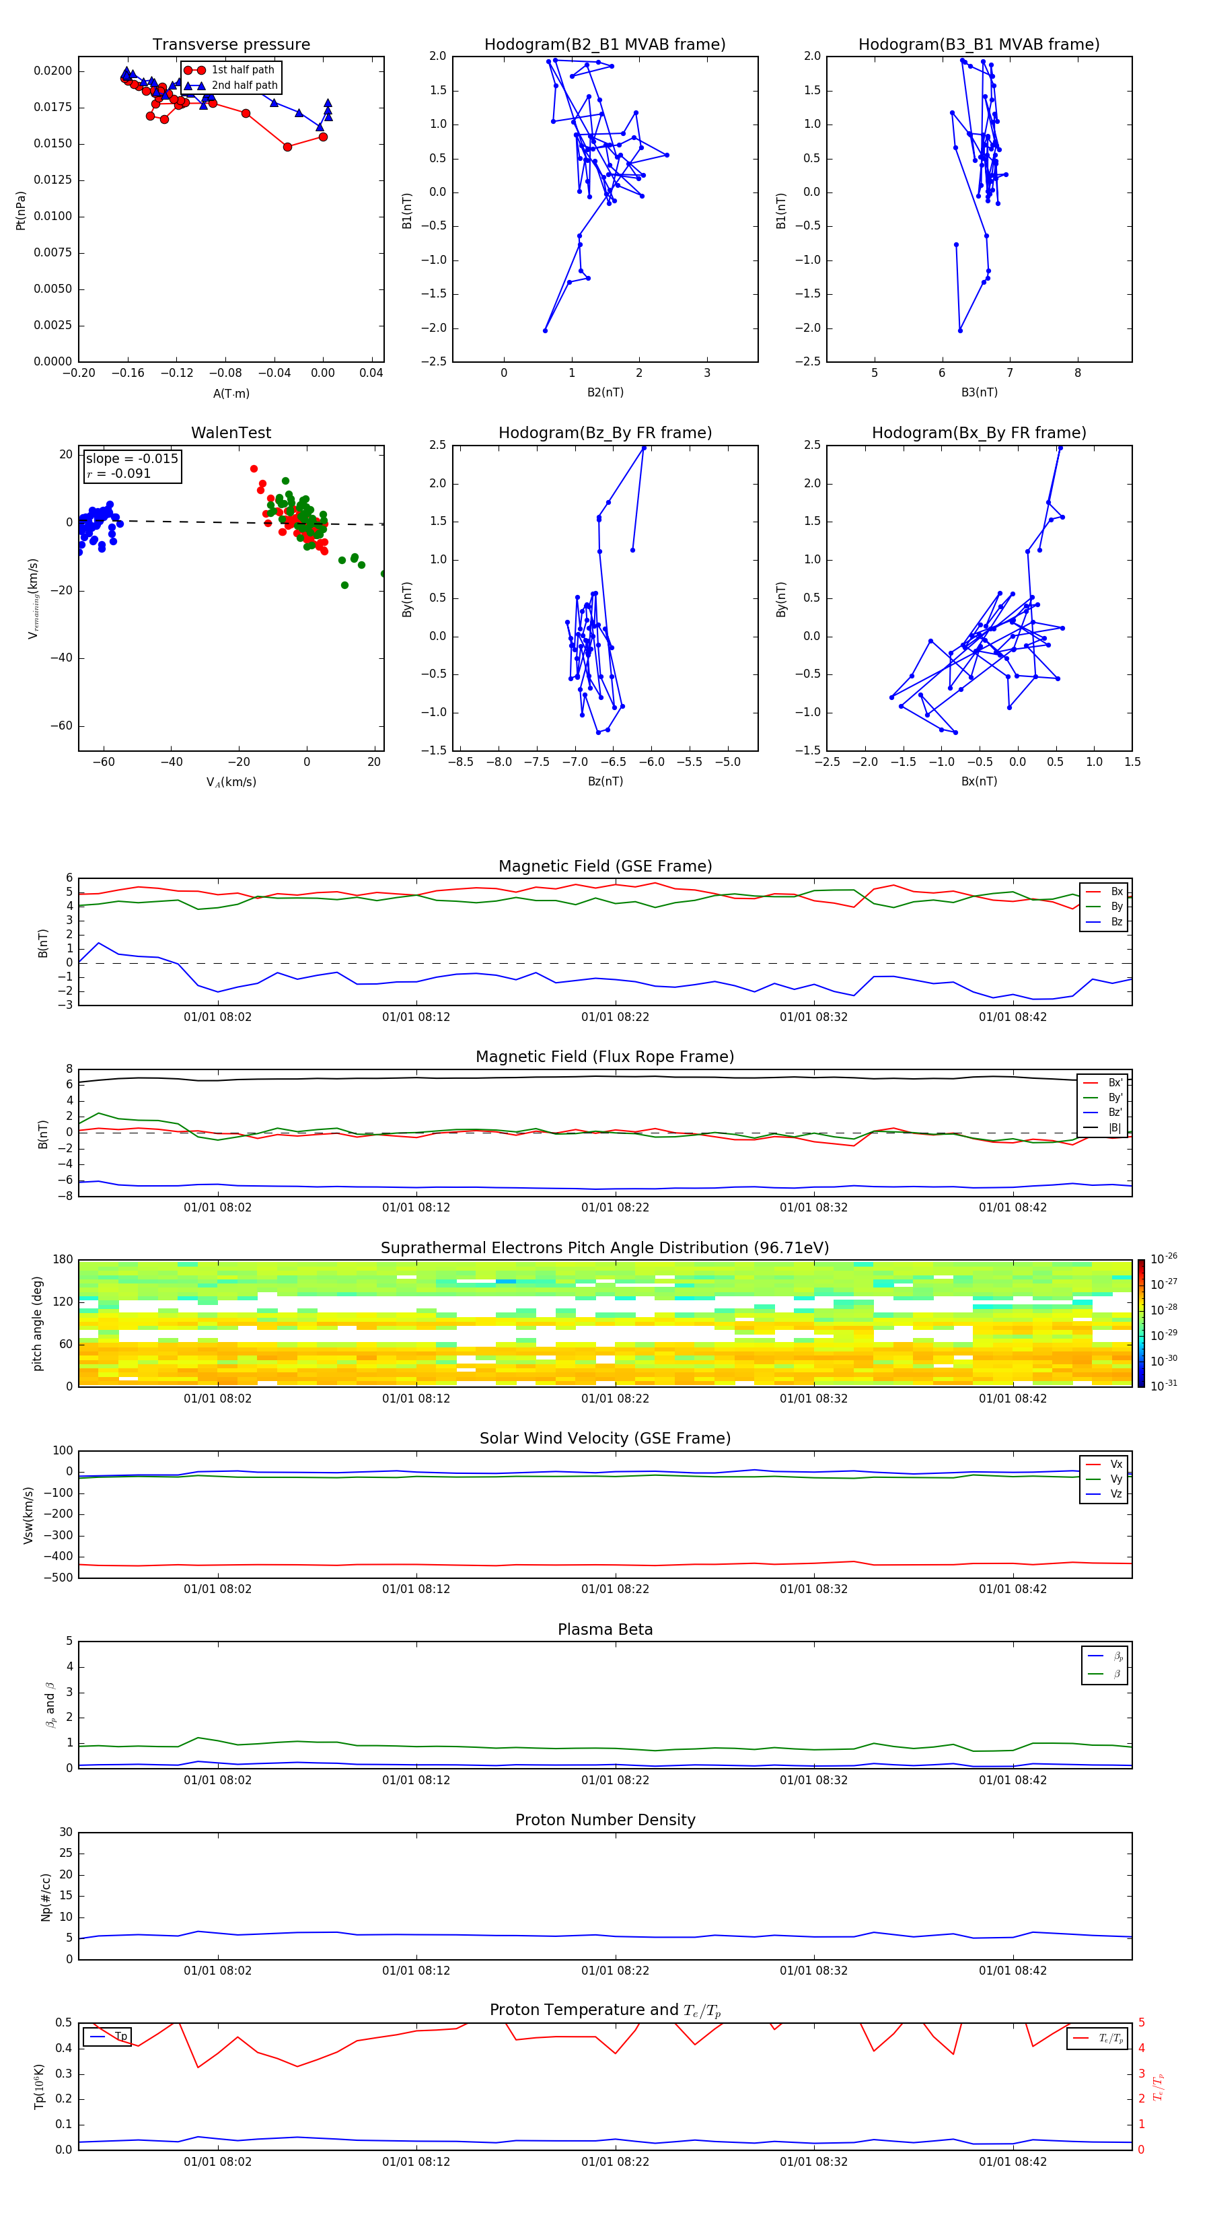The image size is (1211, 2221).
Task: Click the "V_remaining(km/s)" y-axis label
Action: (33, 598)
